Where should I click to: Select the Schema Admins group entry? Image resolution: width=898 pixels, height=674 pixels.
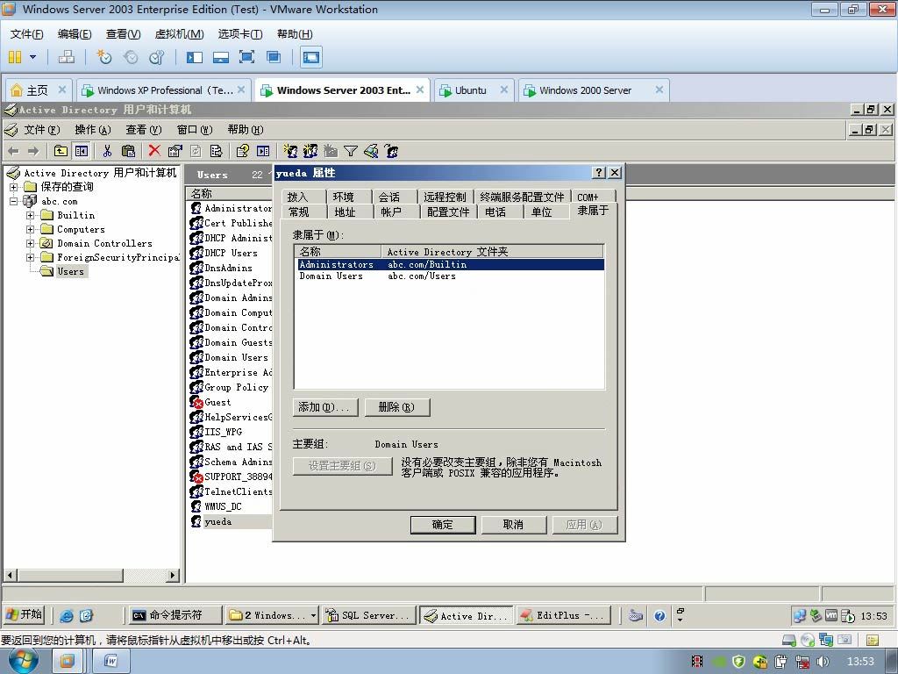231,462
